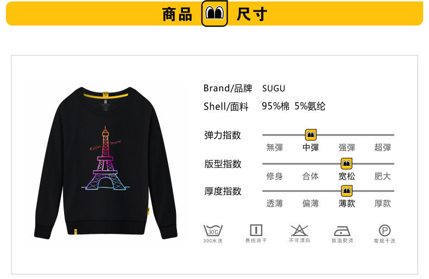The width and height of the screenshot is (429, 279).
Task: Click the do not bleach icon
Action: tap(299, 230)
